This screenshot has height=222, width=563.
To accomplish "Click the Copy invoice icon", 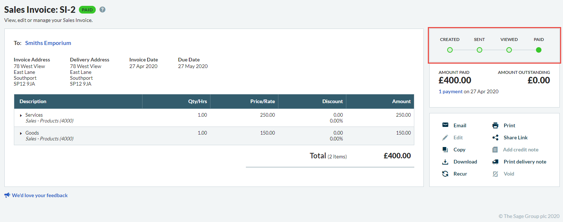I will (445, 150).
